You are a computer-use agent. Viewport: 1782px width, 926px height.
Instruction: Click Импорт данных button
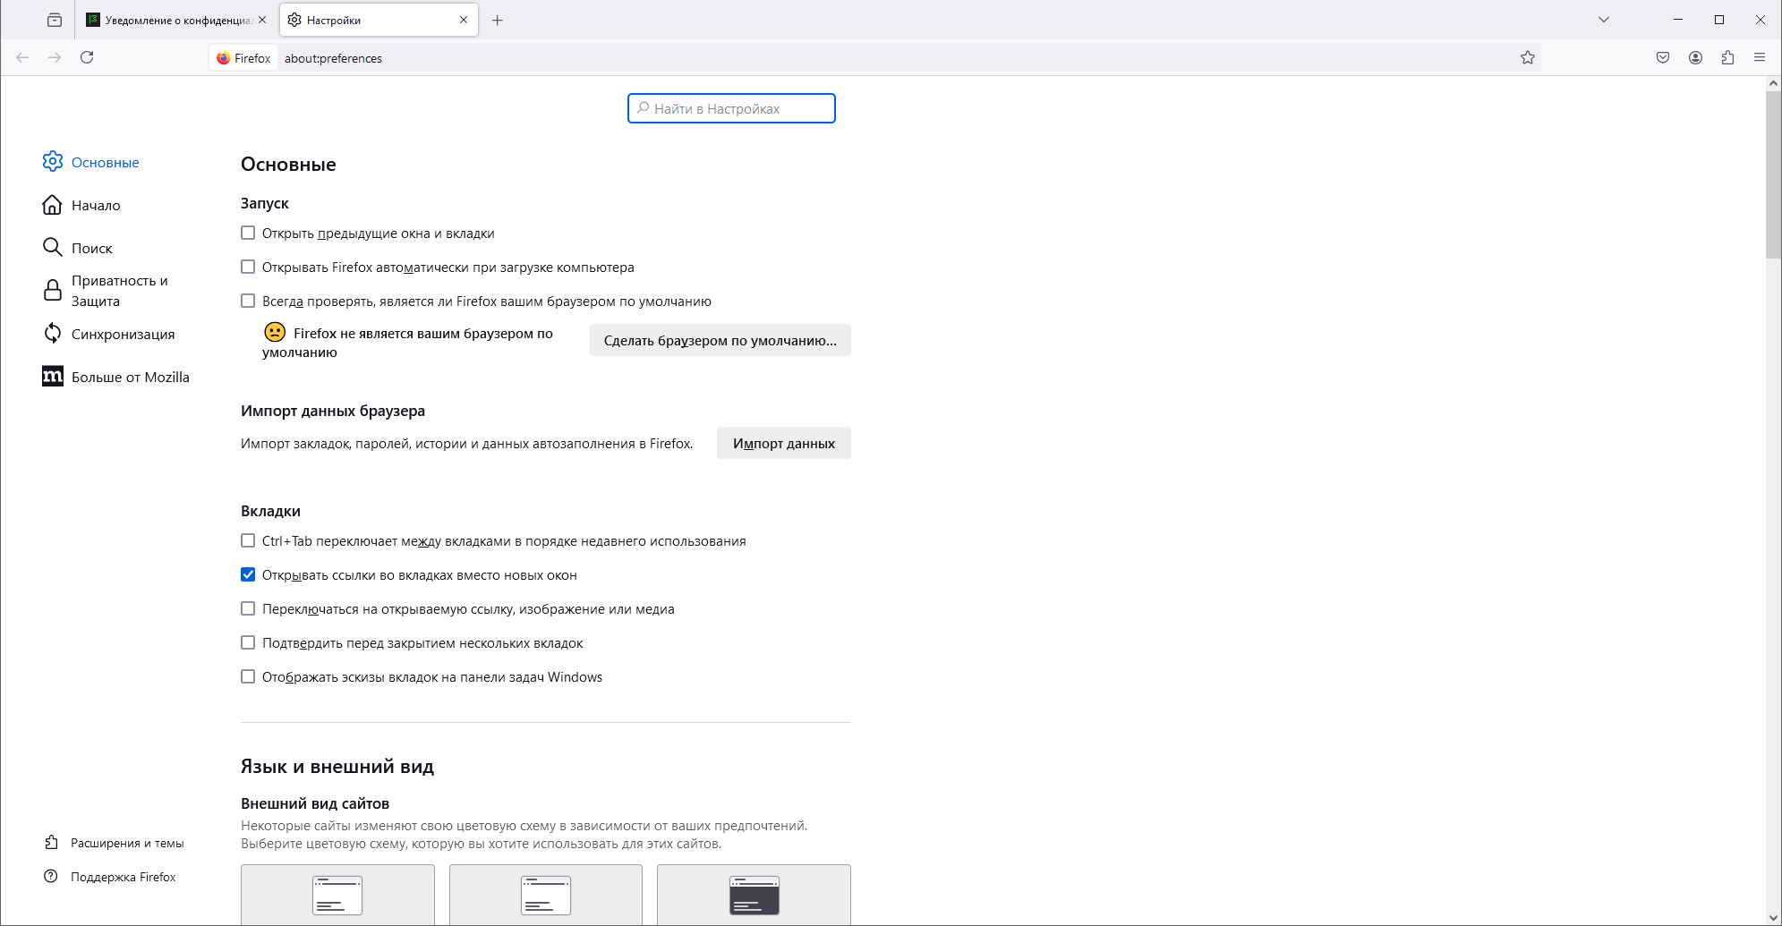(x=784, y=443)
